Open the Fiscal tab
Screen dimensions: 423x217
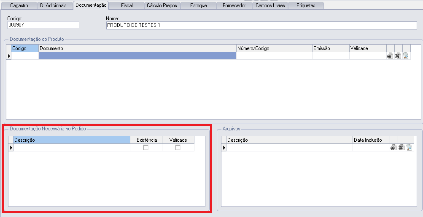click(x=127, y=6)
